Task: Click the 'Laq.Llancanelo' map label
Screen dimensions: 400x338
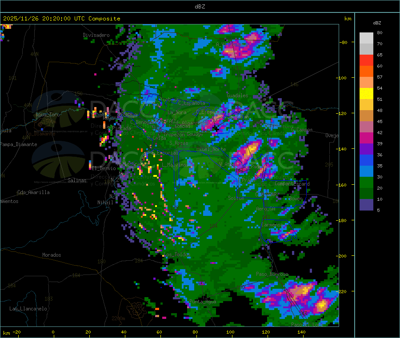Action: coord(28,309)
